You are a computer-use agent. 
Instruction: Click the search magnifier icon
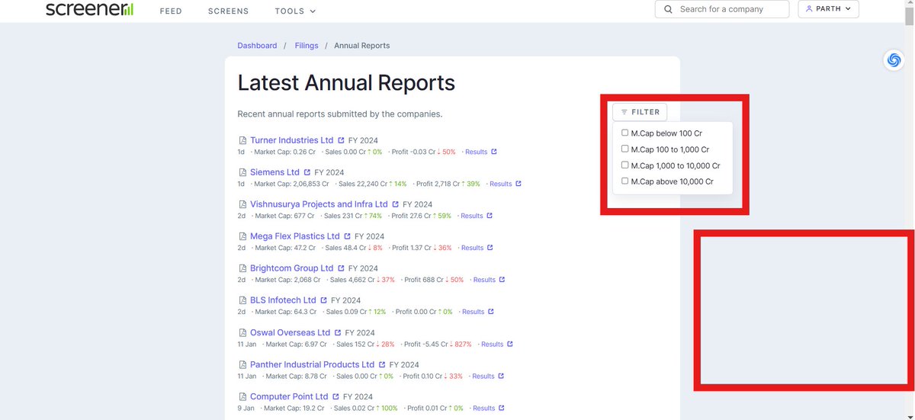(668, 9)
